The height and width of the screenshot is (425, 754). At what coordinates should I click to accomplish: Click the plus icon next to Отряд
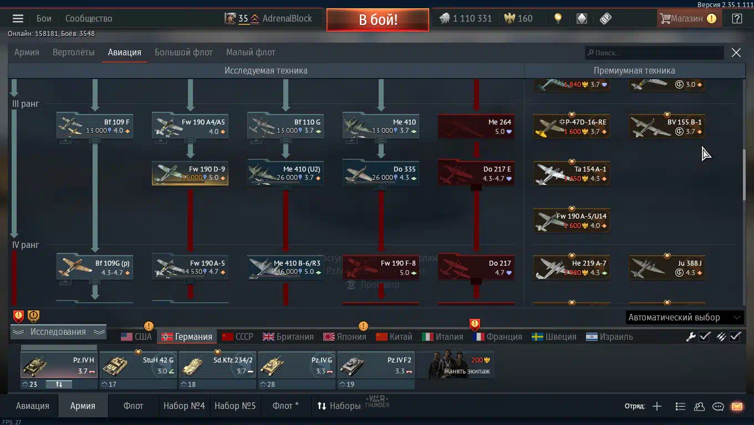point(657,406)
